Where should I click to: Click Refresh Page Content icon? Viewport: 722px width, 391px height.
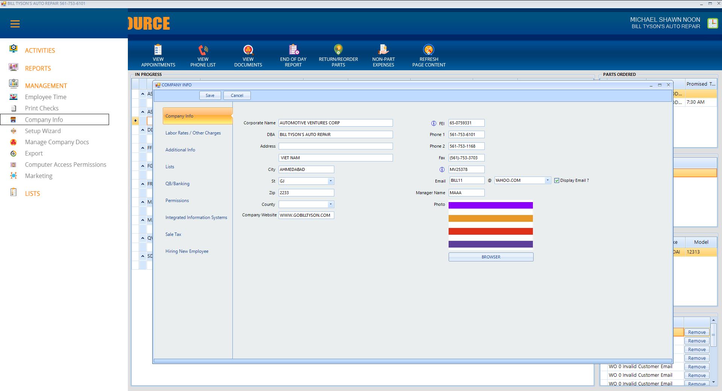[429, 50]
